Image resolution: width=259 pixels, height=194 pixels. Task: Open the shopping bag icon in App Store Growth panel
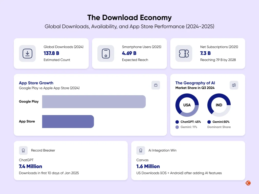point(156,85)
